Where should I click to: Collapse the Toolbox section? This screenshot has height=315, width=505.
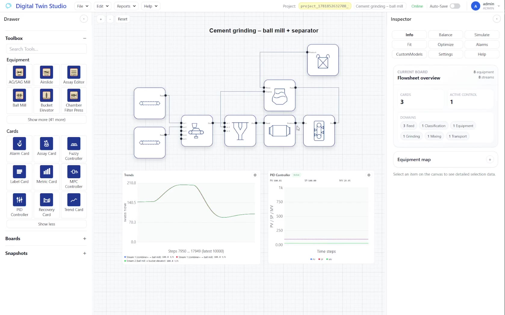pyautogui.click(x=85, y=38)
